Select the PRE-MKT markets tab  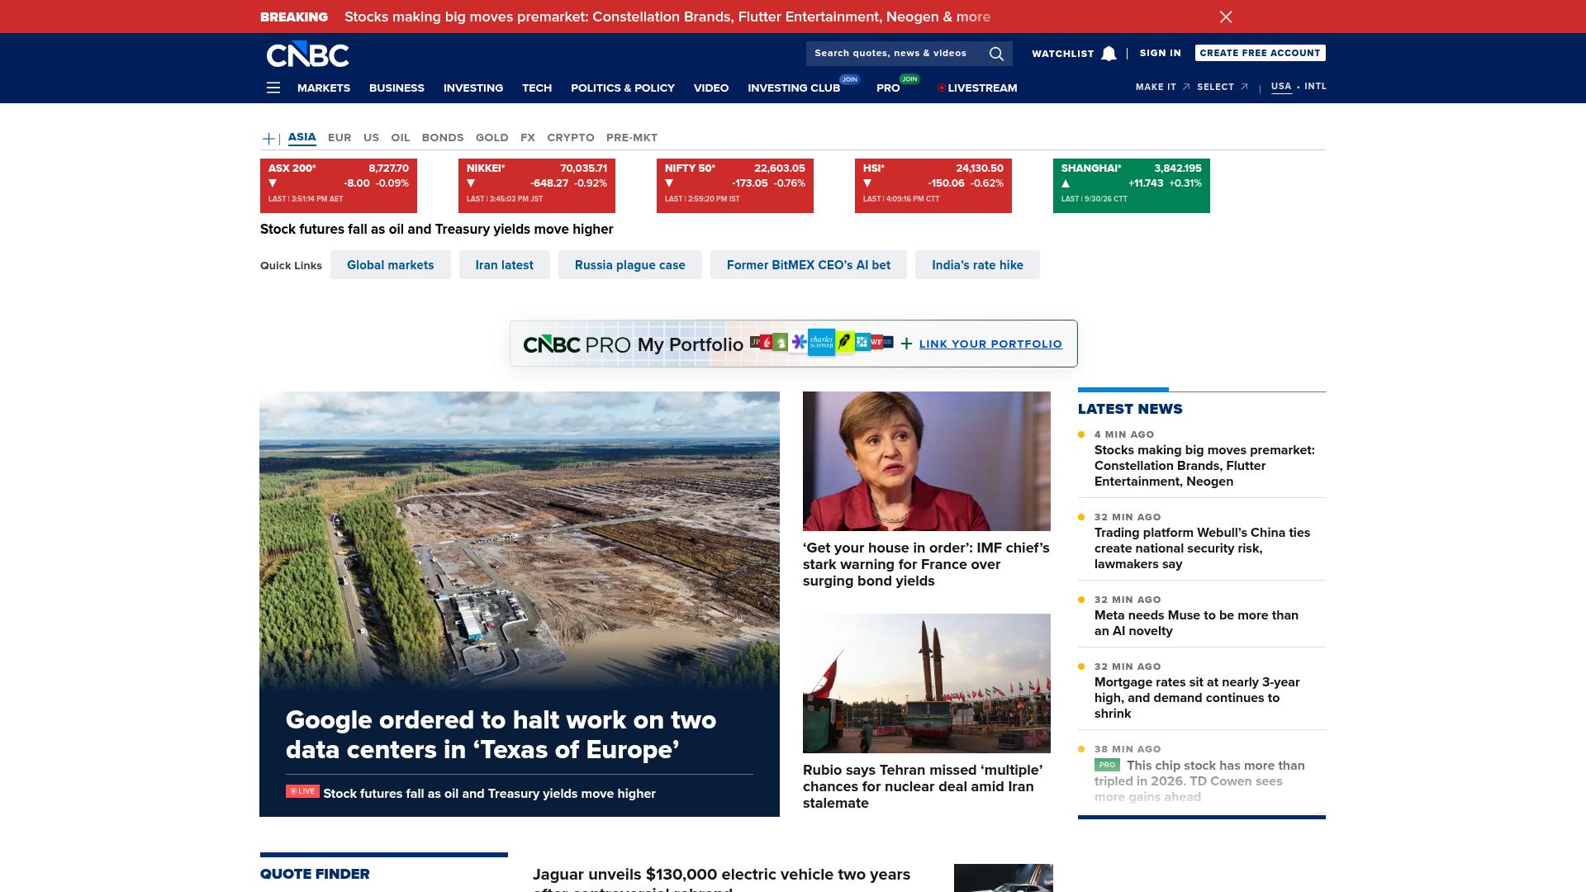coord(632,138)
